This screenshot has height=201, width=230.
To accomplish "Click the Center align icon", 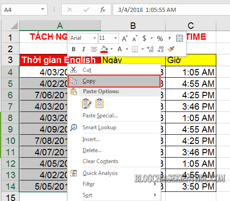I will 94,49.
